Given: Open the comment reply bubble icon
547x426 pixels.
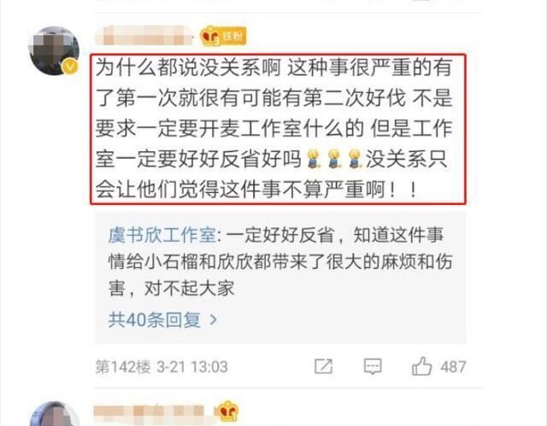Looking at the screenshot, I should [373, 367].
